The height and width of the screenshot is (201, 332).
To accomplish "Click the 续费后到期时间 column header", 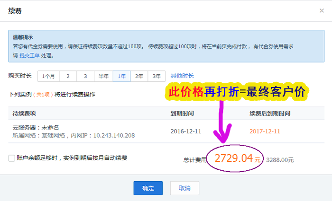I will pyautogui.click(x=270, y=114).
